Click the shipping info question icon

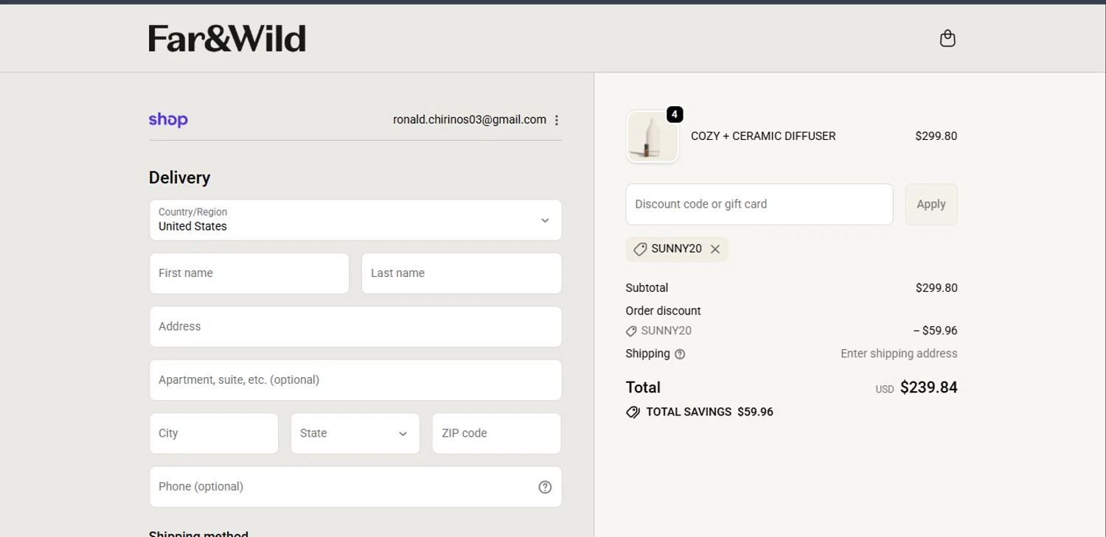680,354
